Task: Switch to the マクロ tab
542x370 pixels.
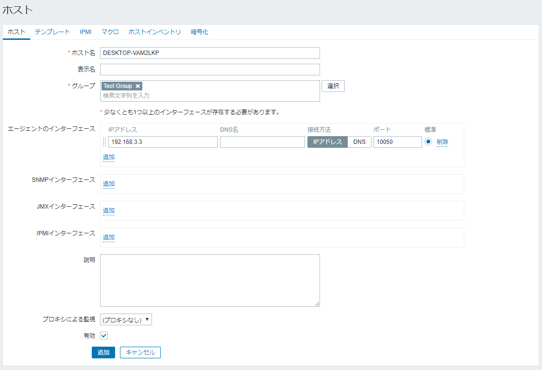Action: click(x=110, y=32)
